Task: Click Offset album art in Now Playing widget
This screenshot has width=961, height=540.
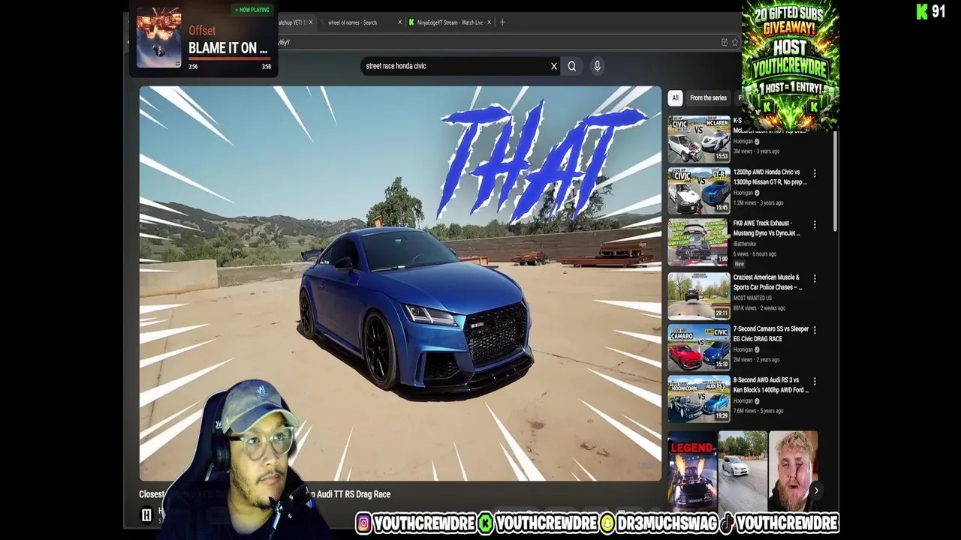Action: pos(158,37)
